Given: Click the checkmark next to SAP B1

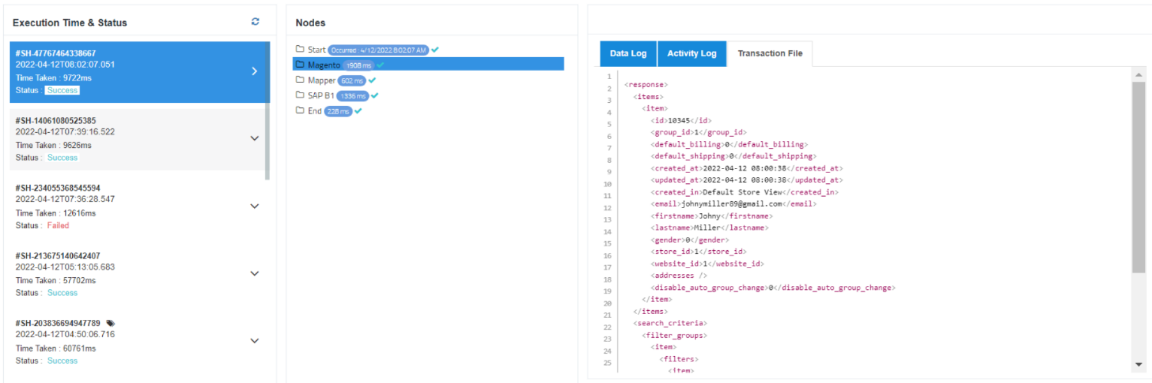Looking at the screenshot, I should coord(375,96).
